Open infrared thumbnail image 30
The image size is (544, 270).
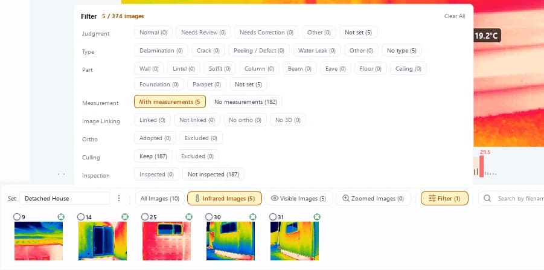(231, 241)
